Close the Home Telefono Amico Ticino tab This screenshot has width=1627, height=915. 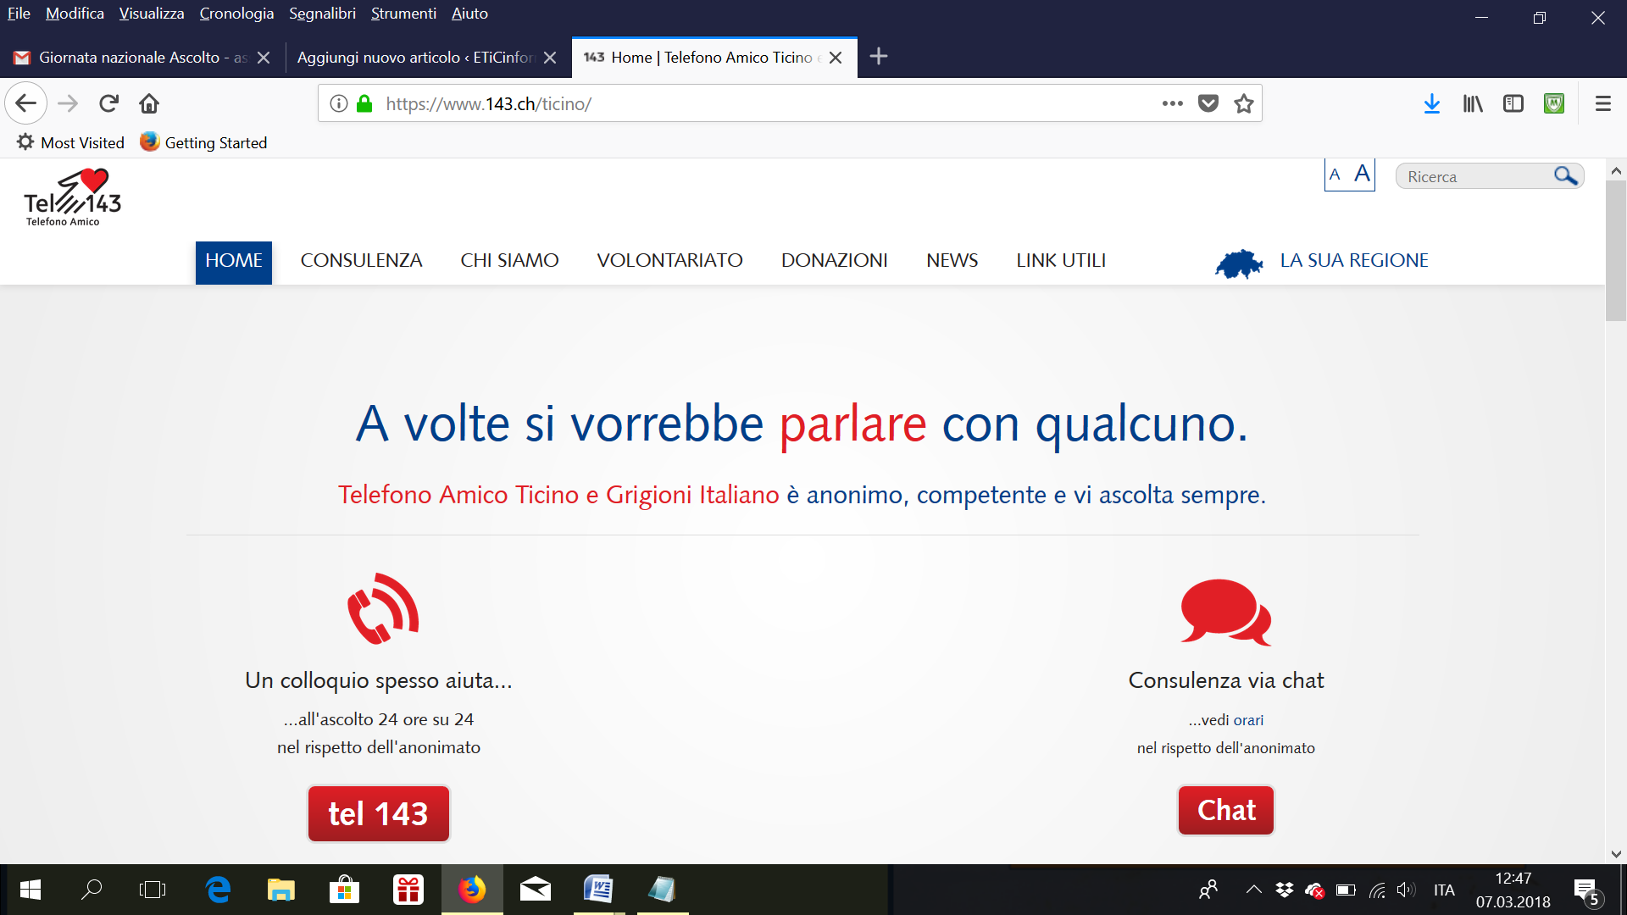tap(836, 58)
